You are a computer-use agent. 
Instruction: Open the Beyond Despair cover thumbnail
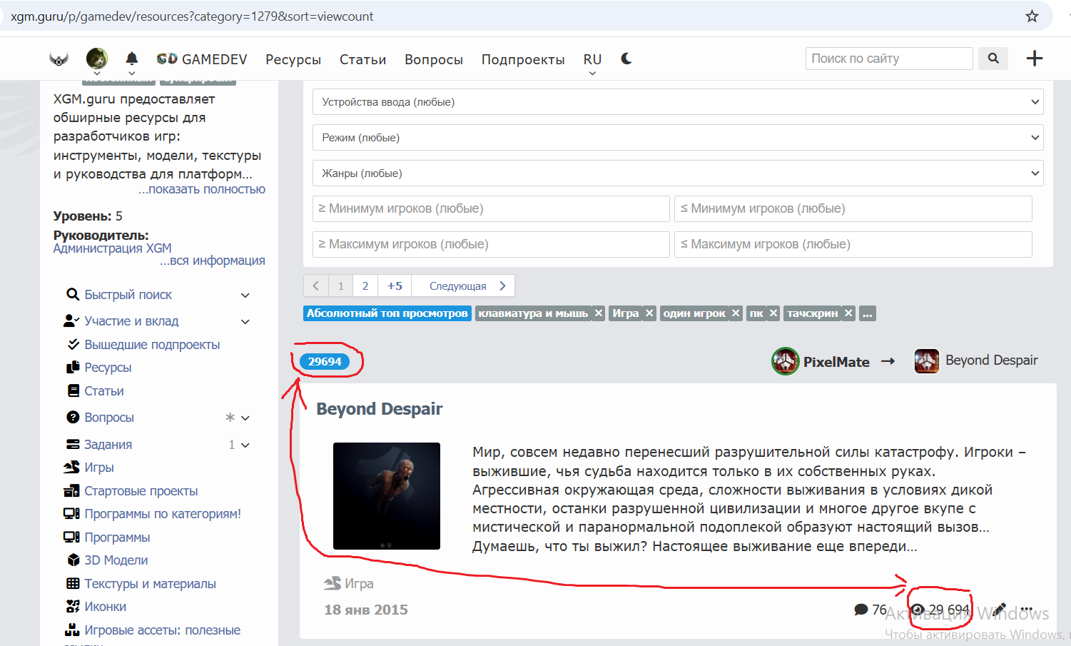(x=387, y=496)
